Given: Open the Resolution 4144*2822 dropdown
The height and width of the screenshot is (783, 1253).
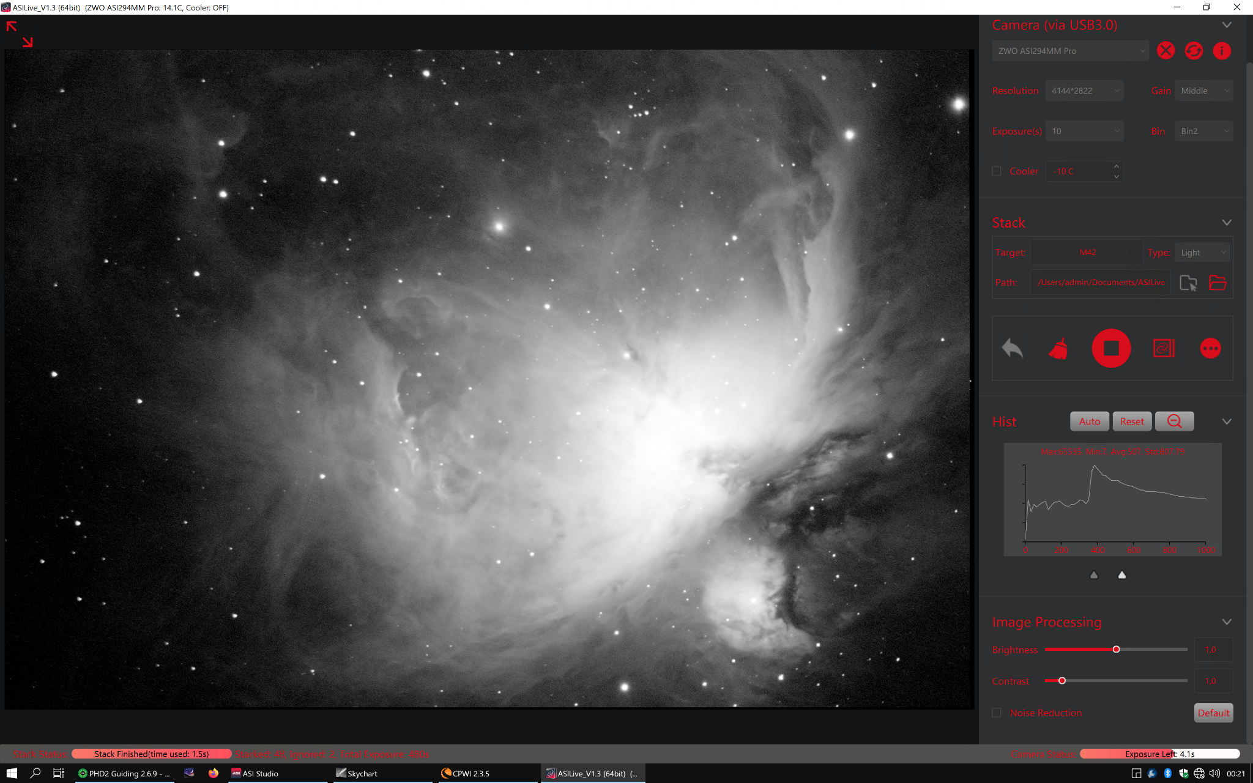Looking at the screenshot, I should pos(1084,91).
